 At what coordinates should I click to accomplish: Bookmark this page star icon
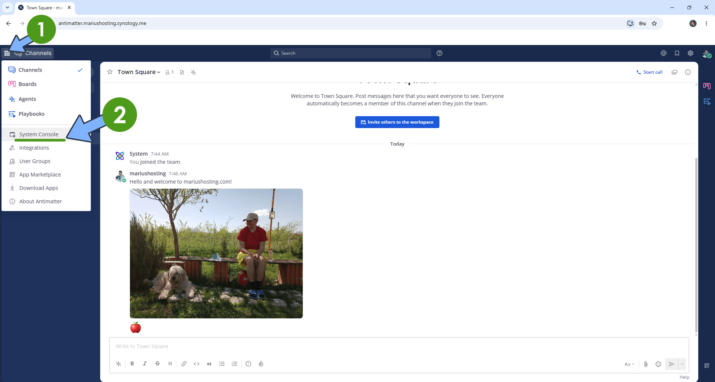point(654,23)
